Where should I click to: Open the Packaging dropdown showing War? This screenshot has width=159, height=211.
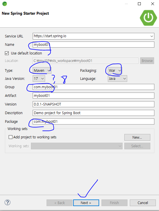tap(115, 71)
